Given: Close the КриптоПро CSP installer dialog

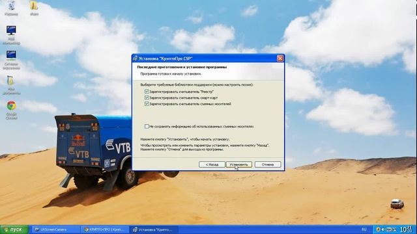Looking at the screenshot, I should (x=280, y=58).
